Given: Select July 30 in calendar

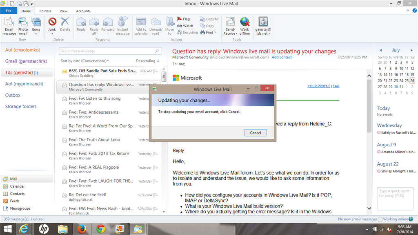Looking at the screenshot, I should pyautogui.click(x=396, y=87).
